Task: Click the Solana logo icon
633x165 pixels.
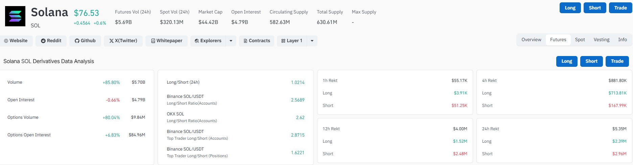Action: click(15, 16)
